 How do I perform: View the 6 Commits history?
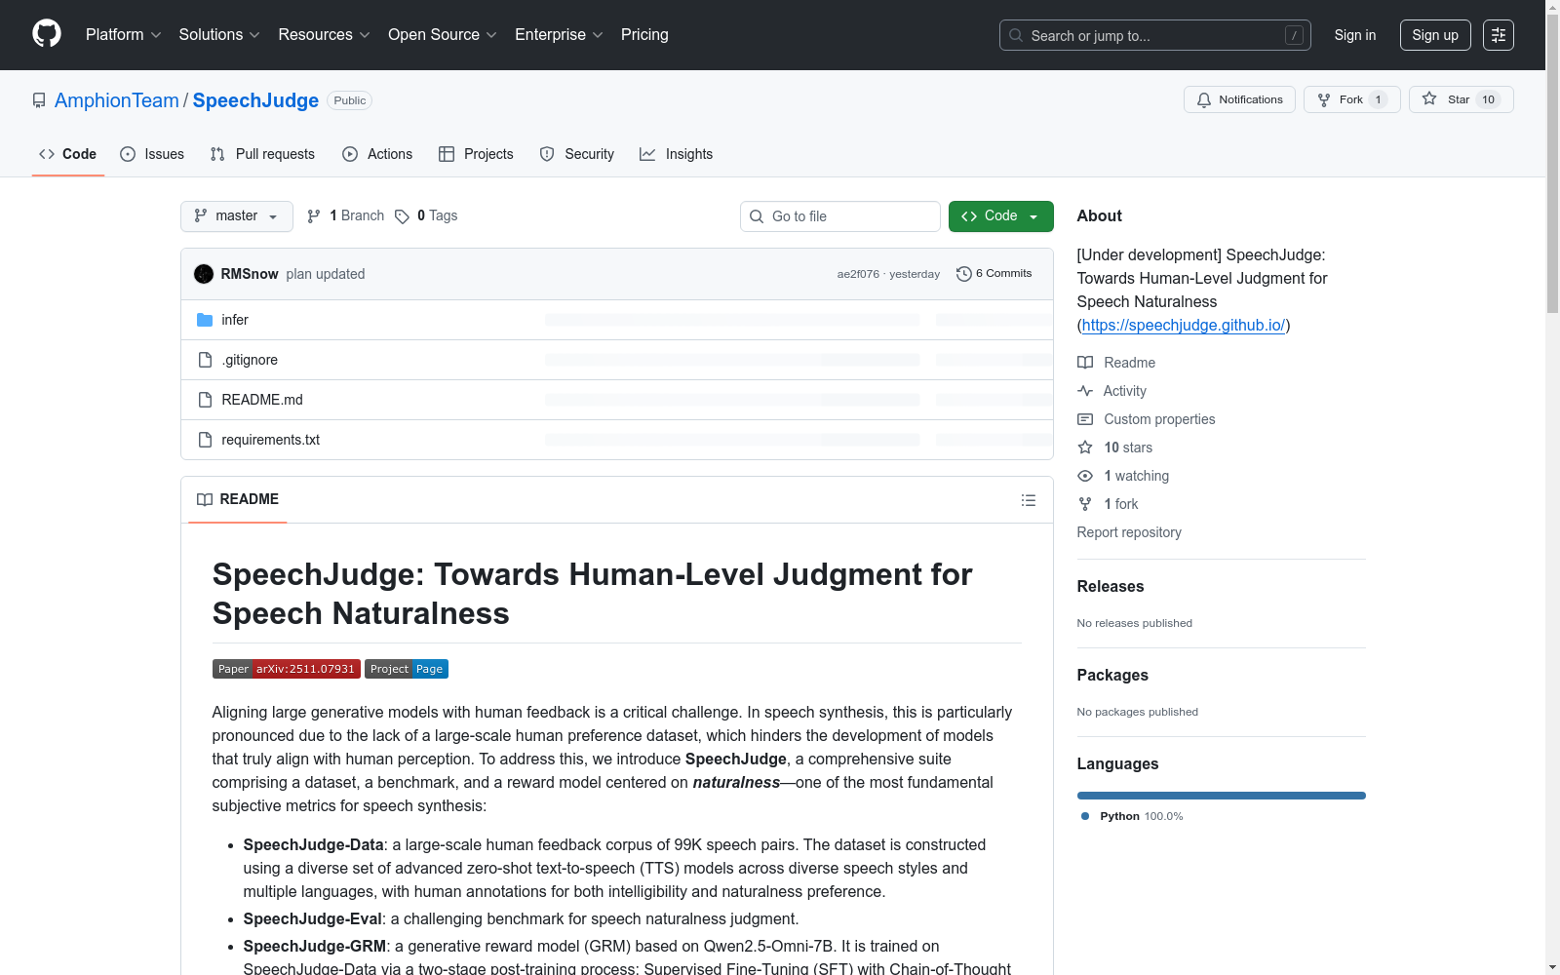[994, 274]
